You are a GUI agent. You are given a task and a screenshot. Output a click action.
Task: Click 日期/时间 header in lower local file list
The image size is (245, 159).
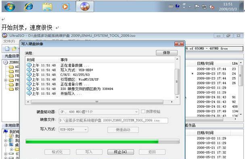tap(205, 133)
